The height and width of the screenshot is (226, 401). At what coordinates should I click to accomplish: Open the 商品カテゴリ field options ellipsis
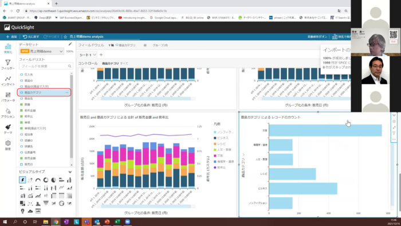point(67,92)
